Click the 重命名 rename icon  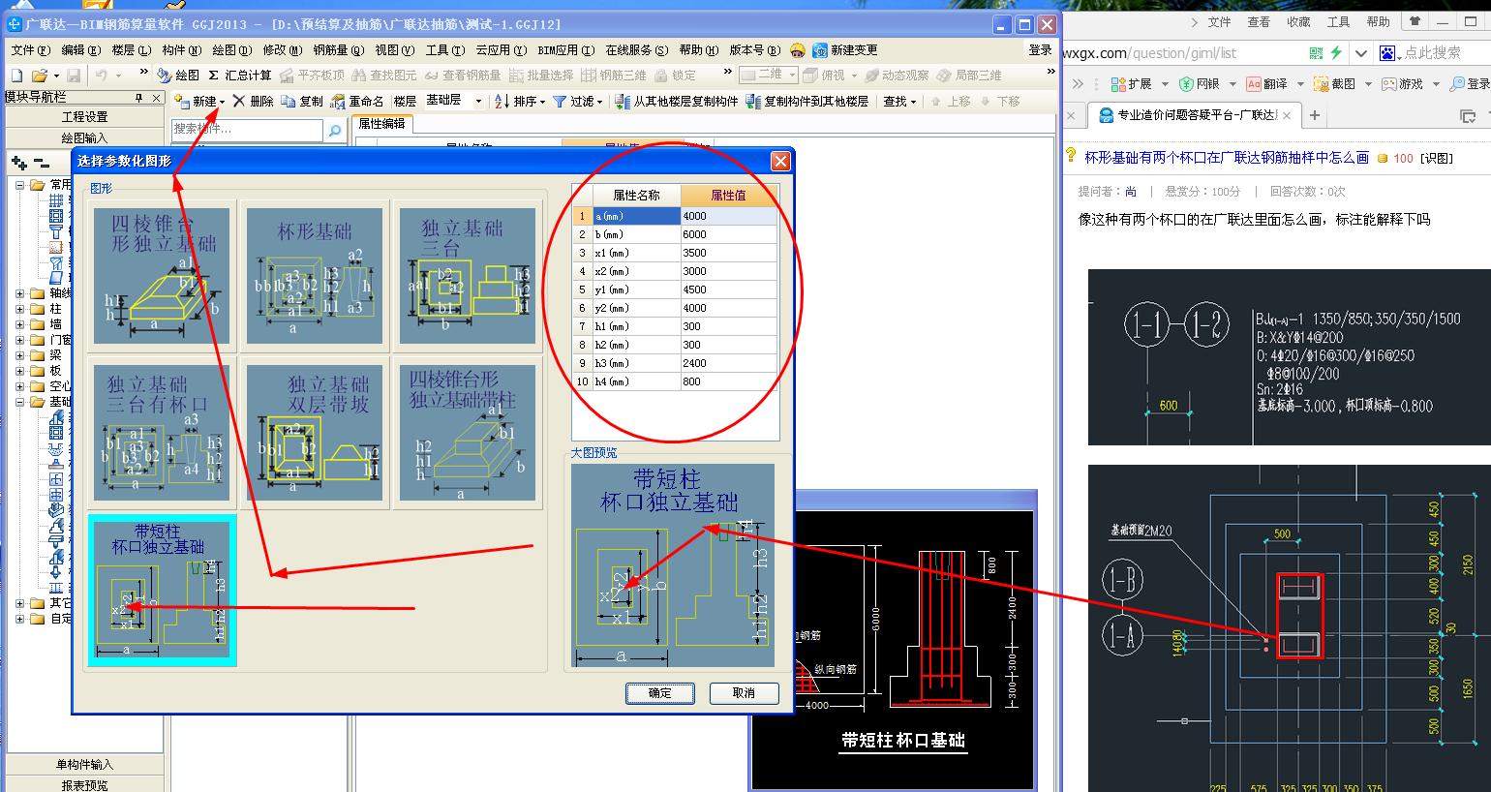(337, 101)
